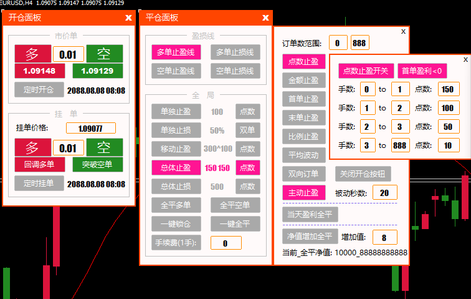
Task: Toggle the 当天盈利全平 button
Action: point(310,214)
